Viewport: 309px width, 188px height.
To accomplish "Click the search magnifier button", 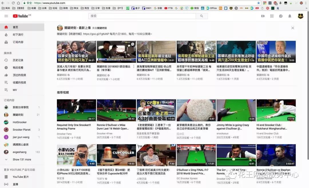I will tap(202, 16).
